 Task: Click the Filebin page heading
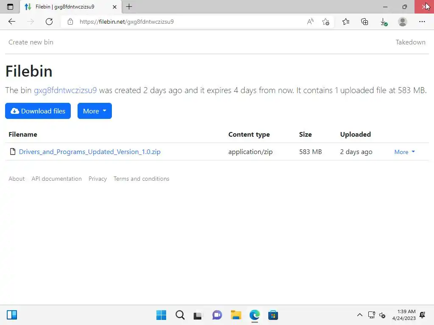[29, 71]
